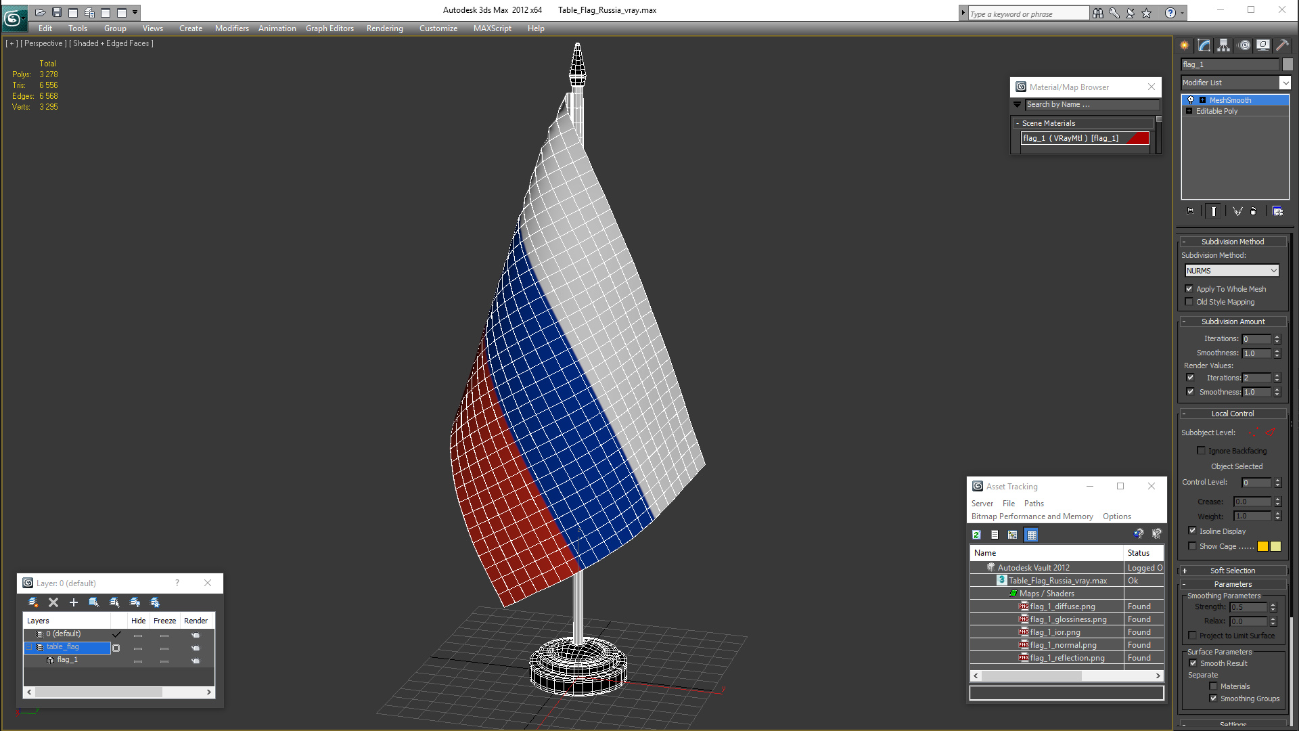
Task: Open Paths menu in Asset Tracking
Action: point(1034,504)
